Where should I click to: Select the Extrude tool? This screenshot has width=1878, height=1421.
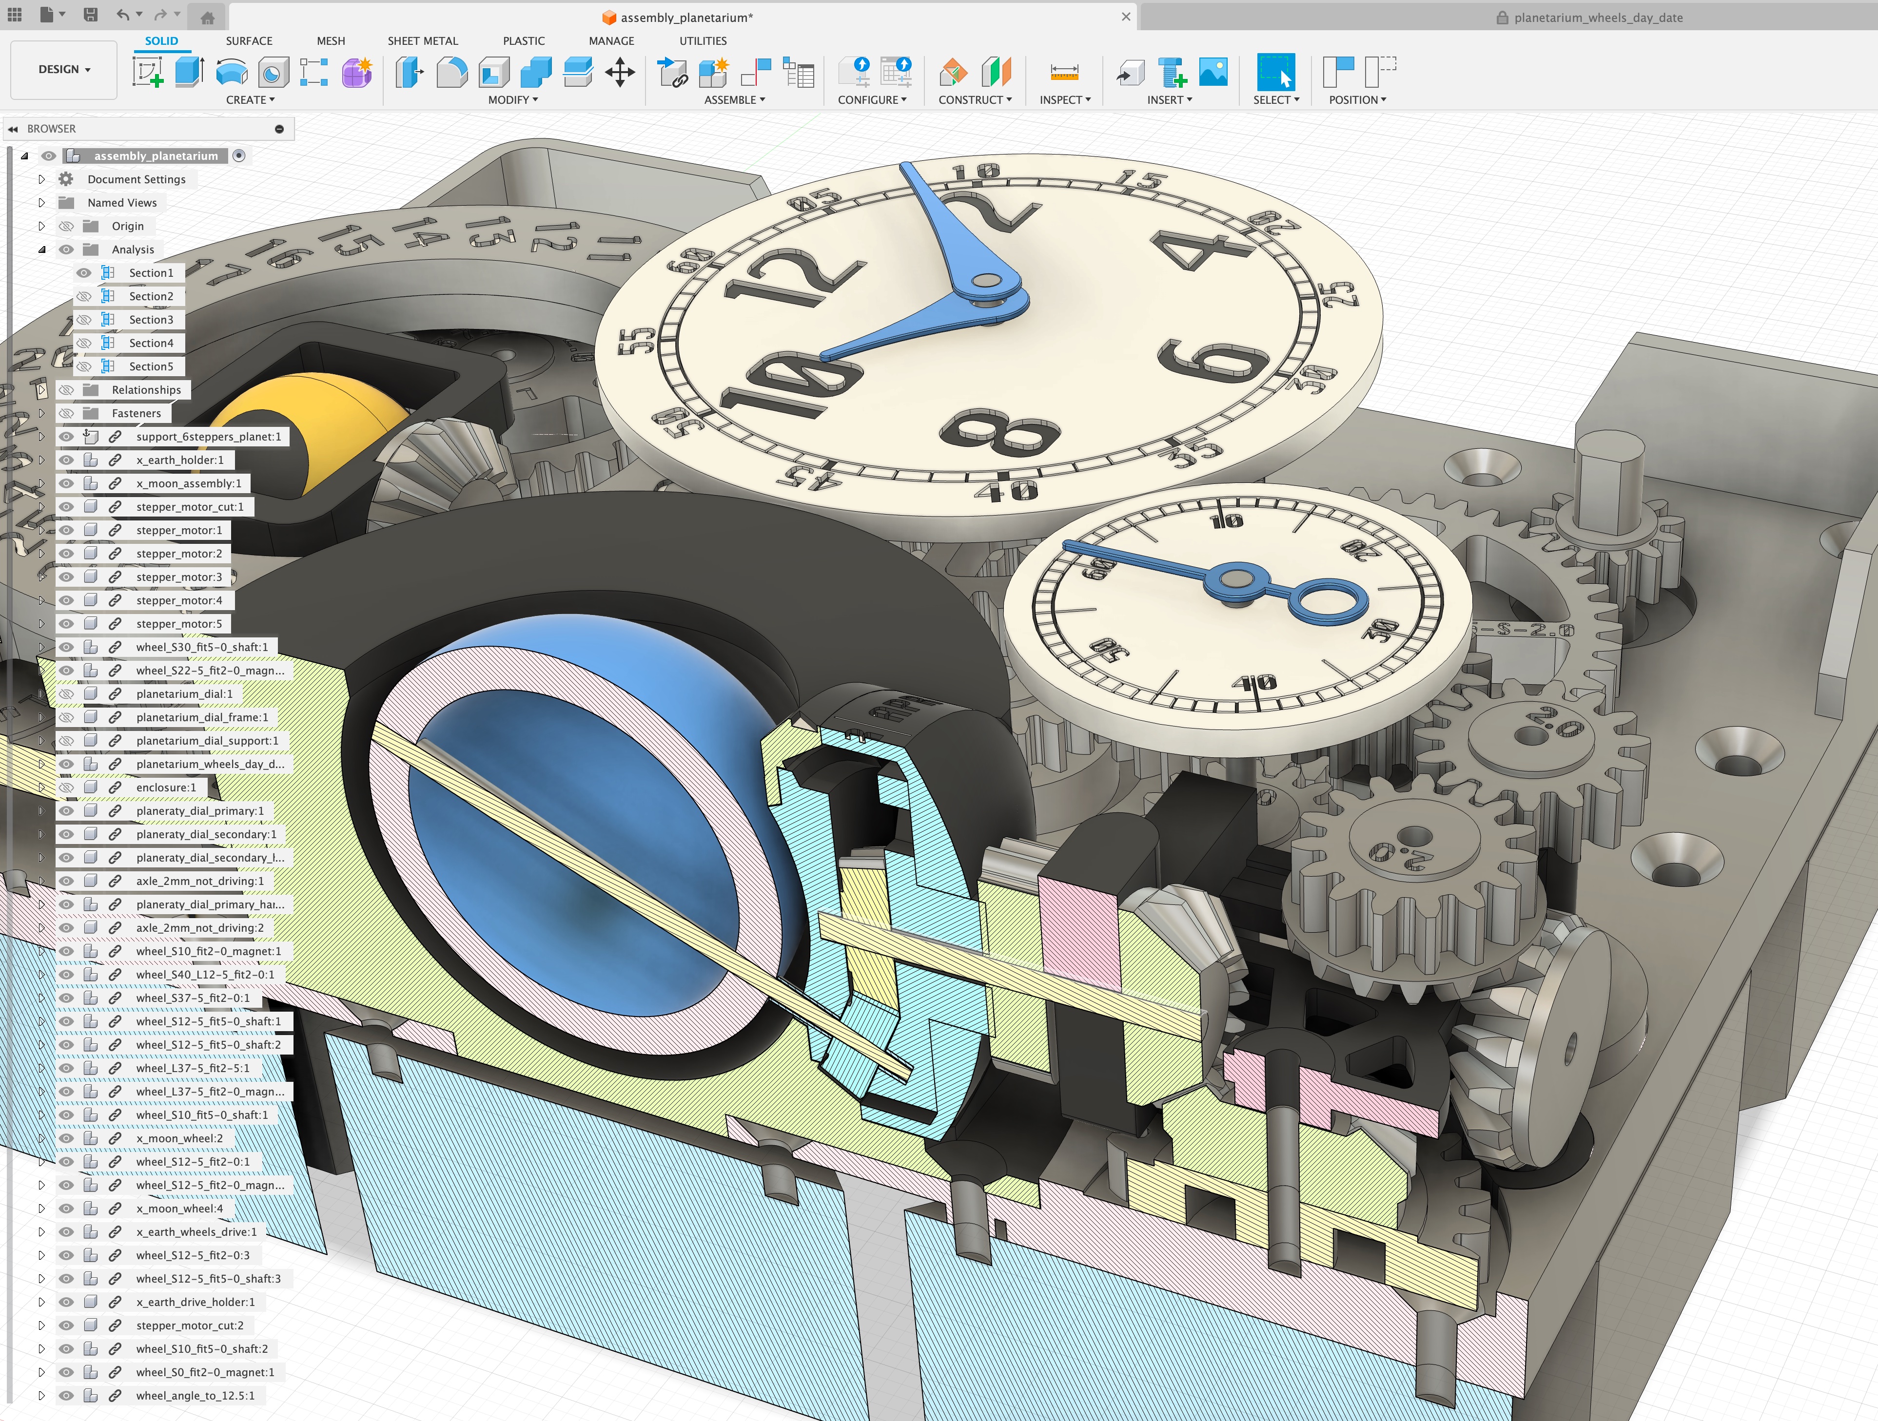point(189,72)
